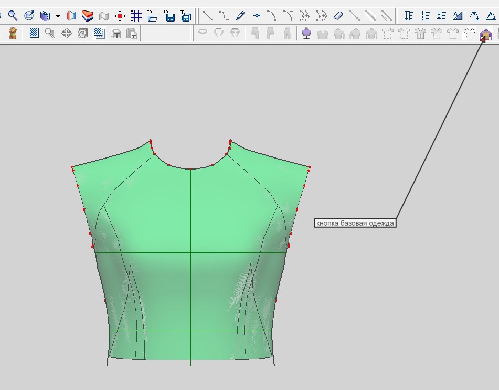Open dropdown arrow beside the ruler icon

[x=58, y=16]
